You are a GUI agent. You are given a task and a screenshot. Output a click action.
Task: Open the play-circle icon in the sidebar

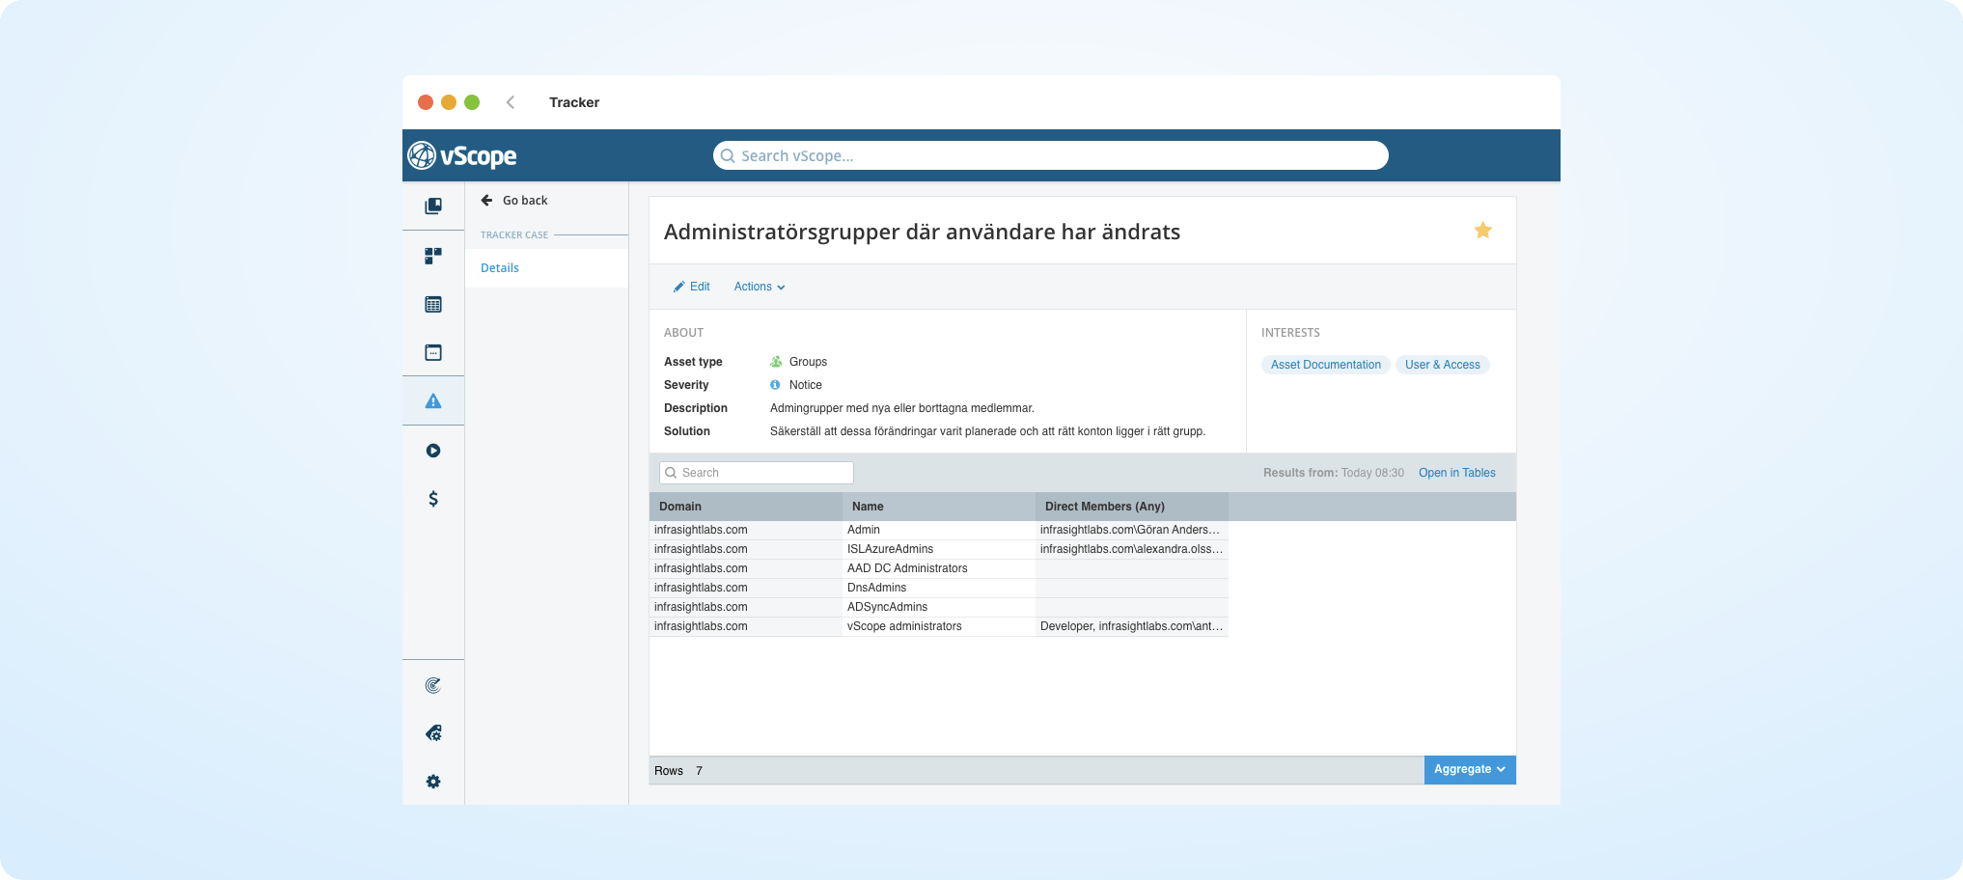pos(433,451)
